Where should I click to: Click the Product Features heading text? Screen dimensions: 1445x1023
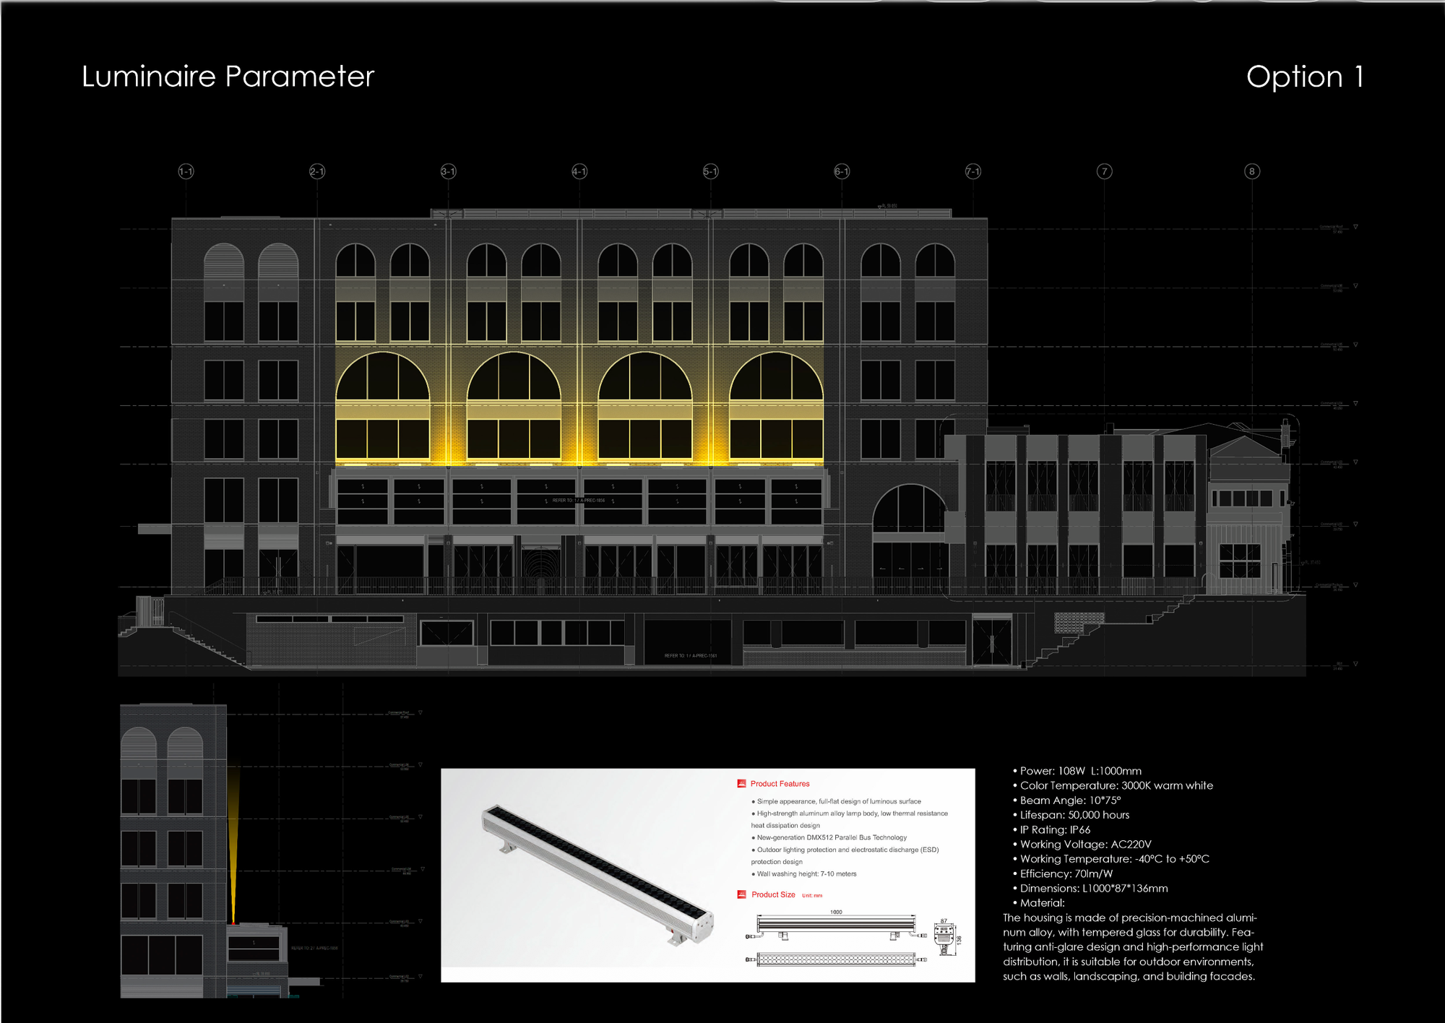coord(780,784)
